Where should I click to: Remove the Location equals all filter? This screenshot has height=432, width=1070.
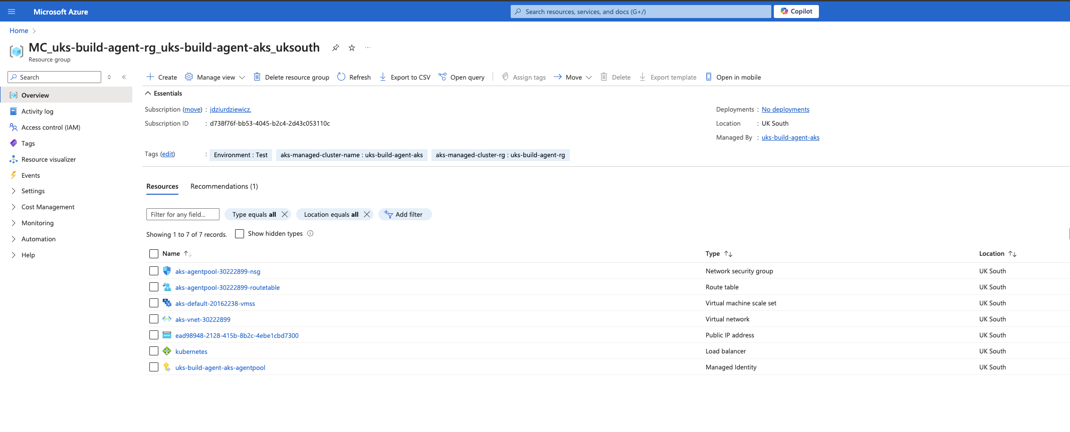pos(367,214)
